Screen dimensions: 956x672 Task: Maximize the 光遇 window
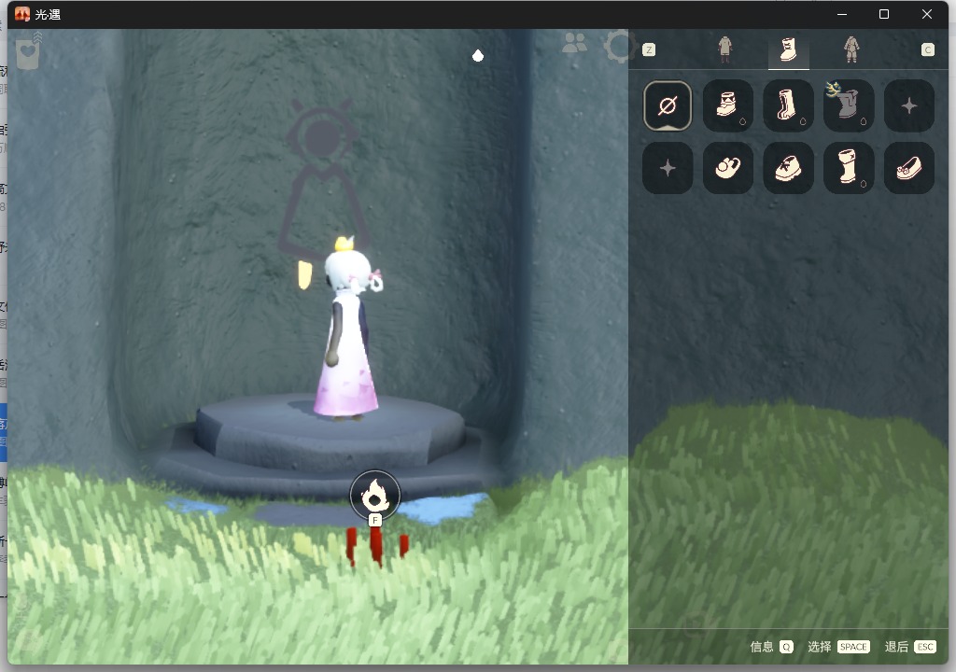(884, 14)
